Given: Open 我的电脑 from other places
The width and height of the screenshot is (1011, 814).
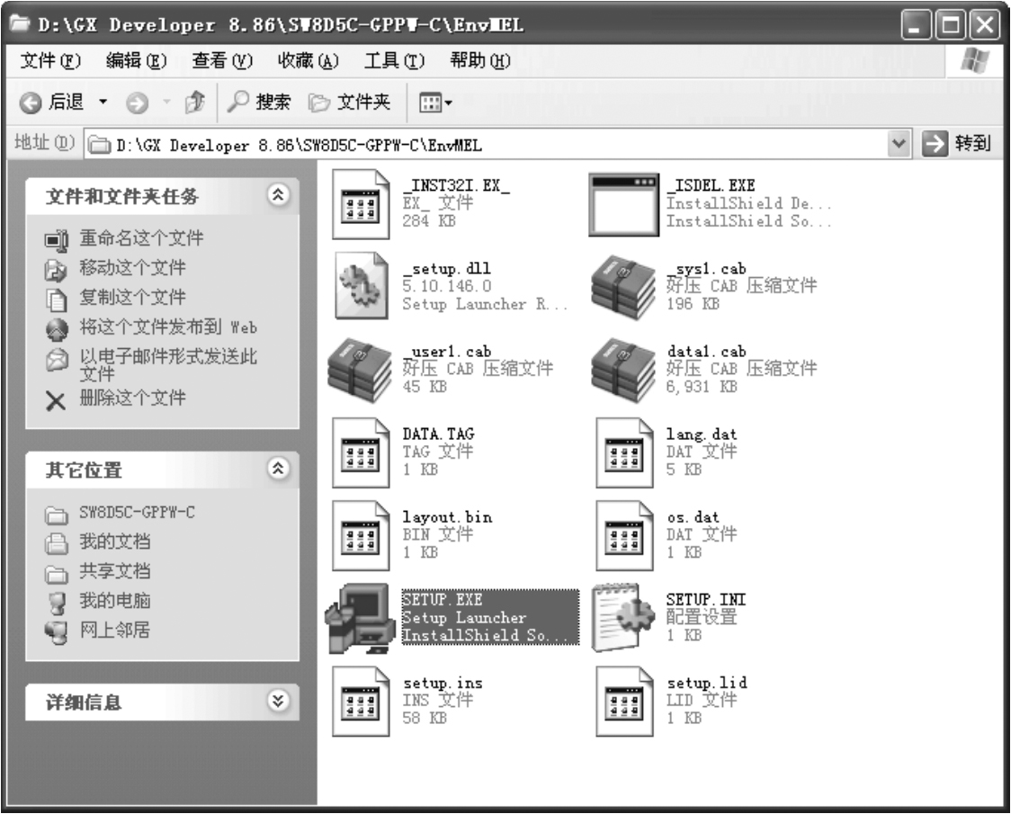Looking at the screenshot, I should (115, 601).
